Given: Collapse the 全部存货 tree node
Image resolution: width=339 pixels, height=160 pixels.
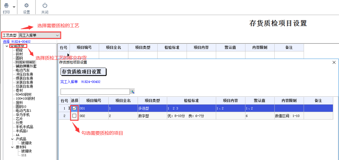Looking at the screenshot, I should click(7, 46).
